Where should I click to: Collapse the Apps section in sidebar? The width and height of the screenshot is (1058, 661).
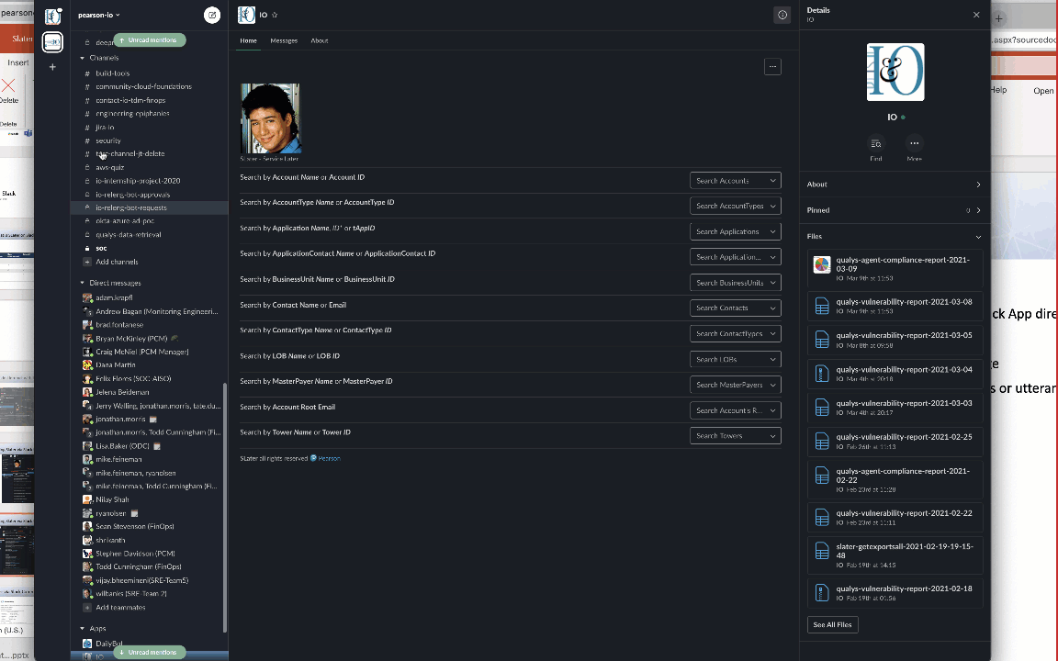[83, 629]
